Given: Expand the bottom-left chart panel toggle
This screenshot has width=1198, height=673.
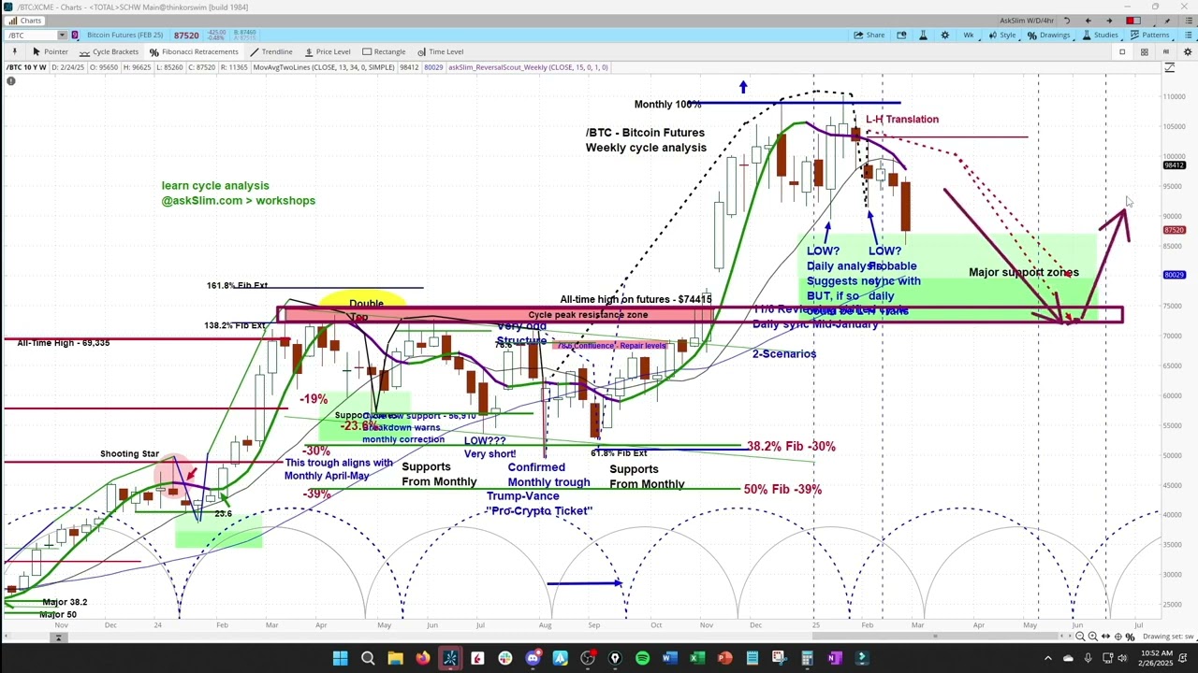Looking at the screenshot, I should 58,637.
